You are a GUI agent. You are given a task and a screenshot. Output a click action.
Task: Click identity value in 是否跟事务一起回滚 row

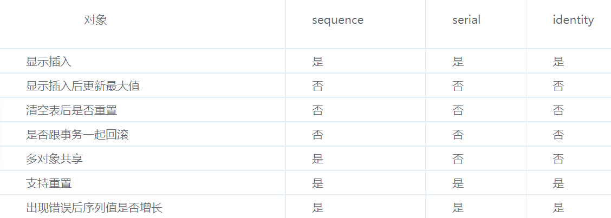(558, 135)
